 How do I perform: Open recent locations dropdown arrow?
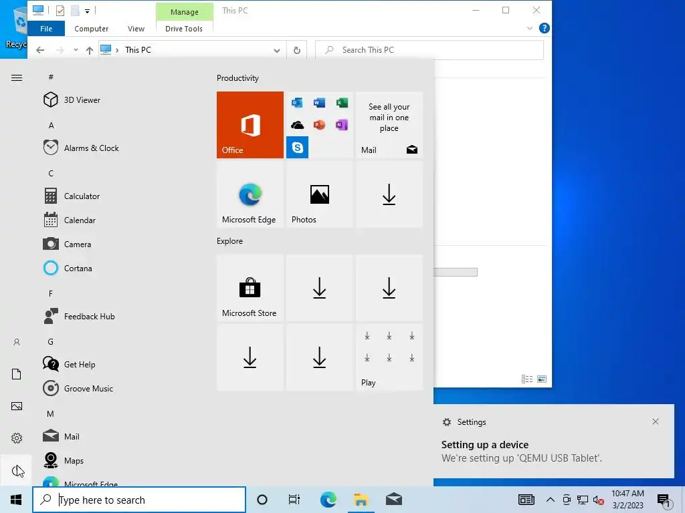coord(76,49)
